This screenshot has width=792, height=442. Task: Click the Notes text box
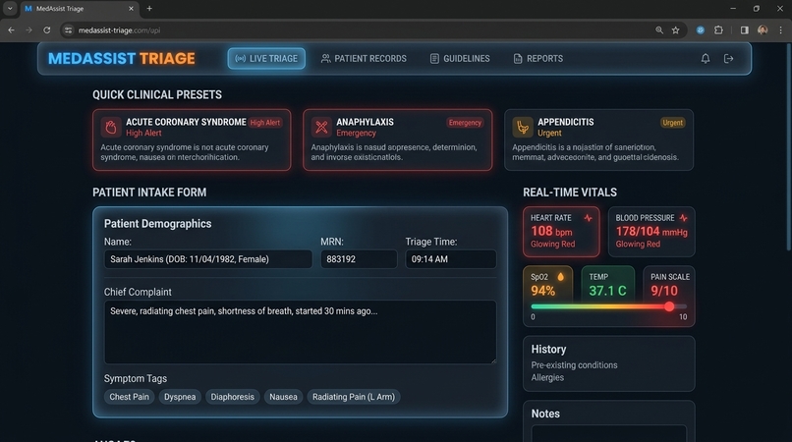608,433
